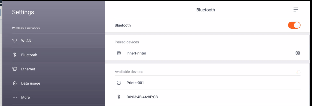The width and height of the screenshot is (312, 106).
Task: Turn off the Bluetooth toggle switch
Action: tap(294, 25)
